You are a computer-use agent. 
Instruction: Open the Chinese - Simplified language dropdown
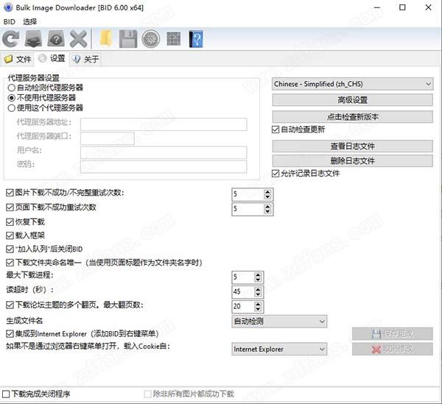352,84
